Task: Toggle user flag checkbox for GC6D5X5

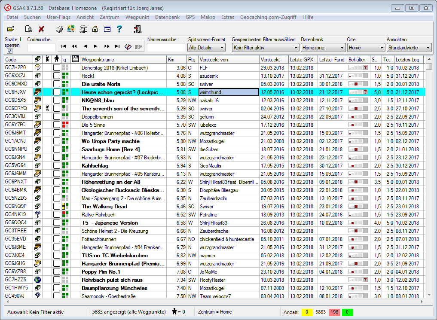Action: (57, 100)
